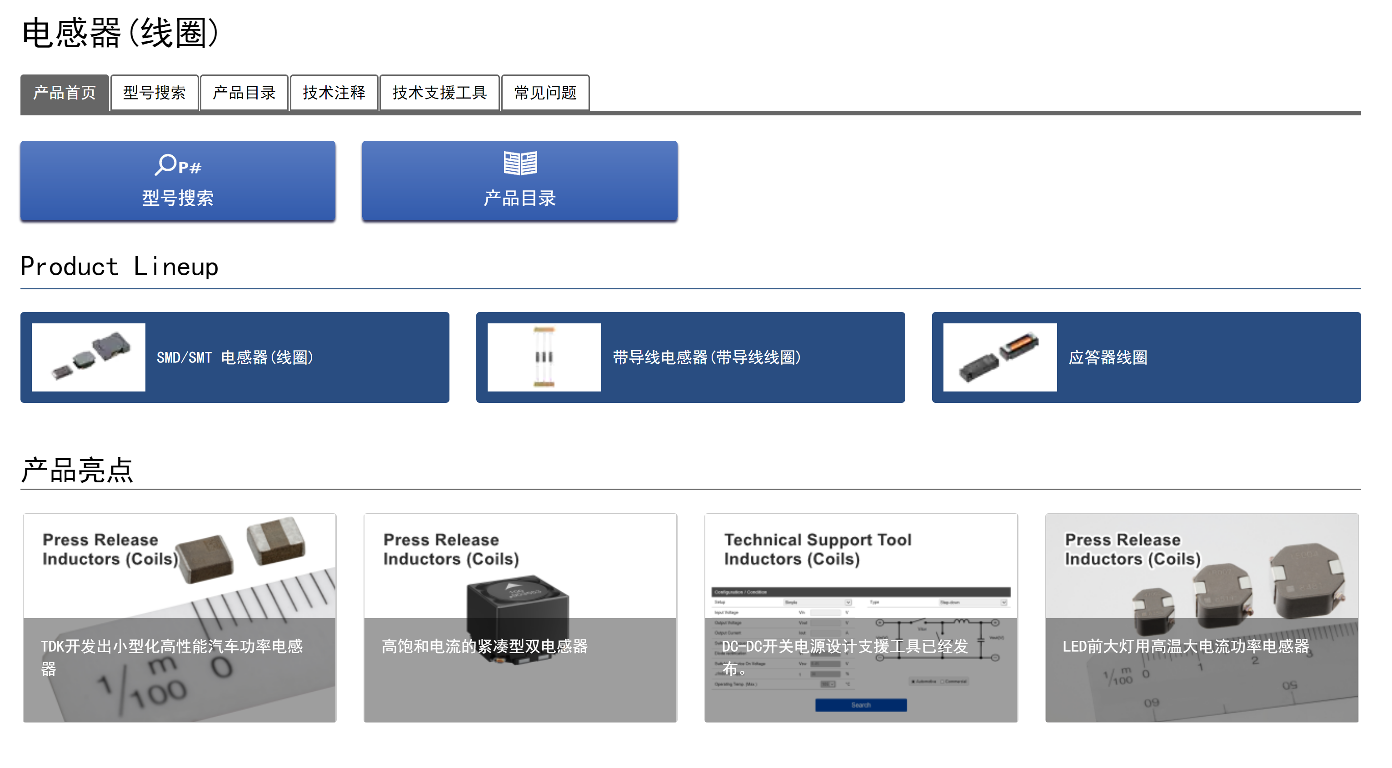The width and height of the screenshot is (1392, 768).
Task: Select the Commercial radio button in the tool preview
Action: 943,682
